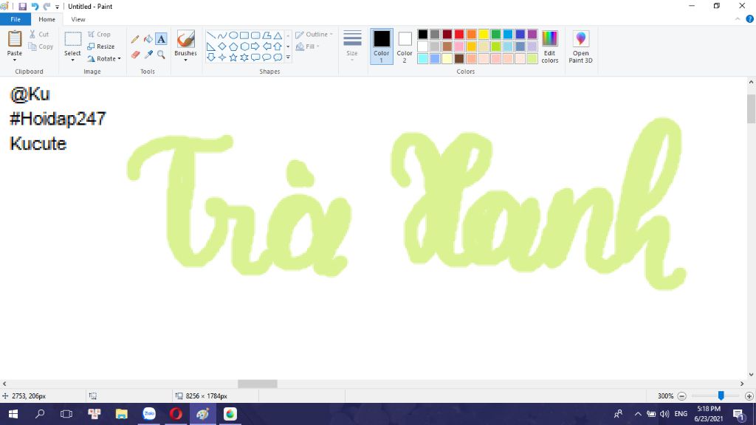Choose the Line shape
This screenshot has height=425, width=756.
pos(211,35)
